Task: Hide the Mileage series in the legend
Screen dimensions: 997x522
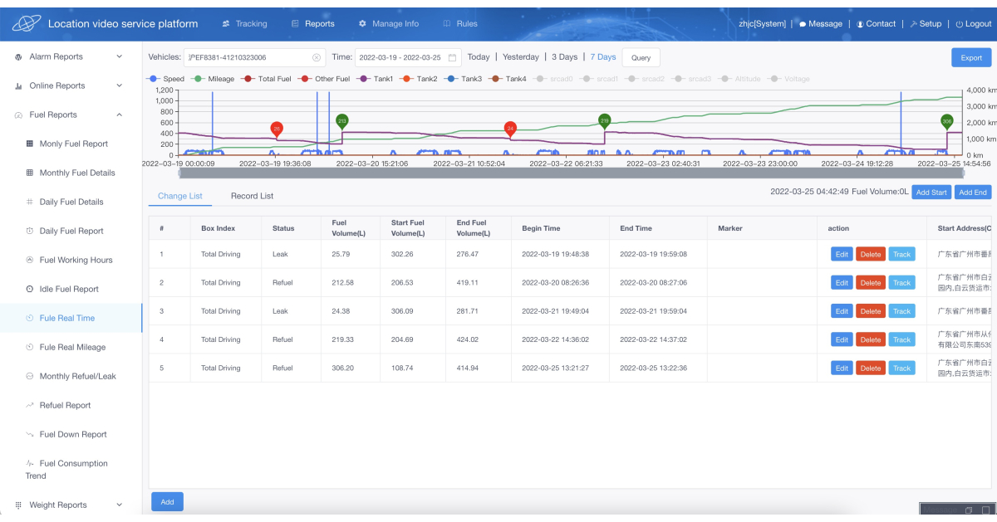Action: 214,79
